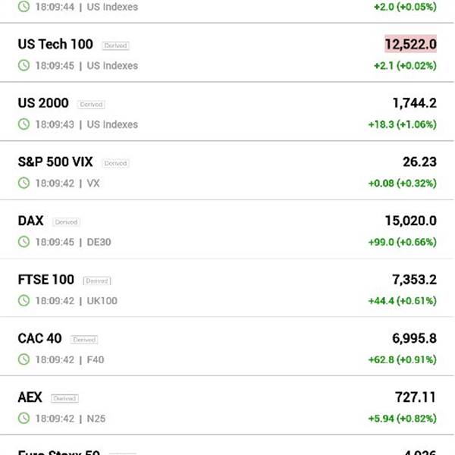Click the Derived badge next to US Tech 100

[x=115, y=45]
